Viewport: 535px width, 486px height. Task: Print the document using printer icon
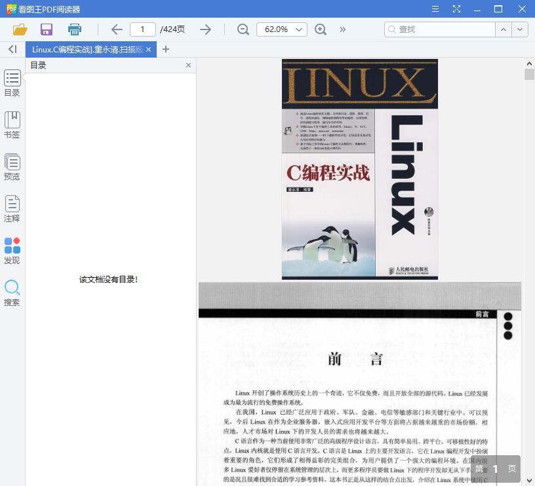pos(74,29)
